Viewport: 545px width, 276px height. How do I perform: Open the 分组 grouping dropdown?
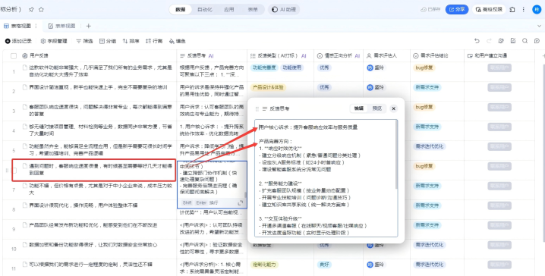click(108, 41)
